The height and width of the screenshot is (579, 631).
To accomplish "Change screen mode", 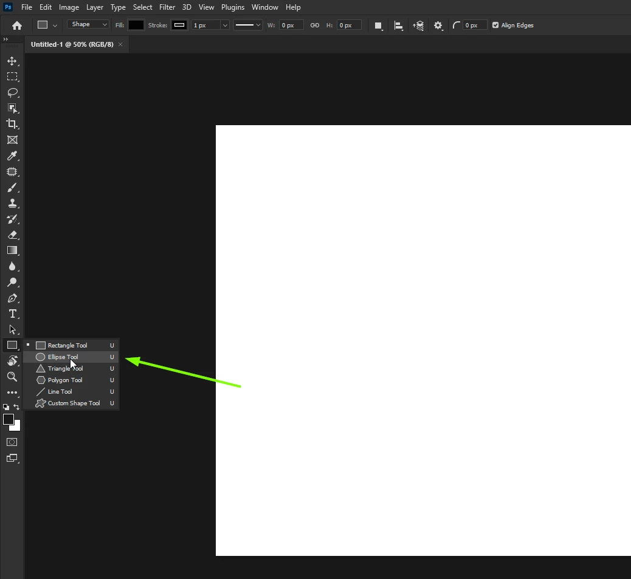I will pyautogui.click(x=12, y=458).
